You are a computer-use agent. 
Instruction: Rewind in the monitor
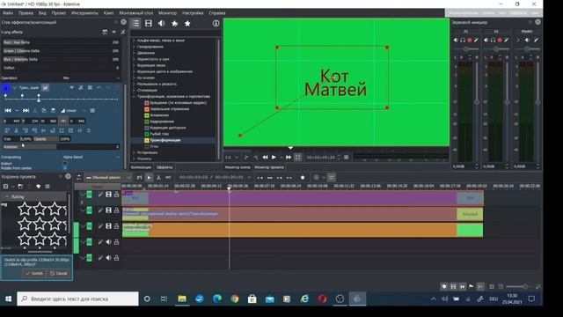tap(265, 158)
